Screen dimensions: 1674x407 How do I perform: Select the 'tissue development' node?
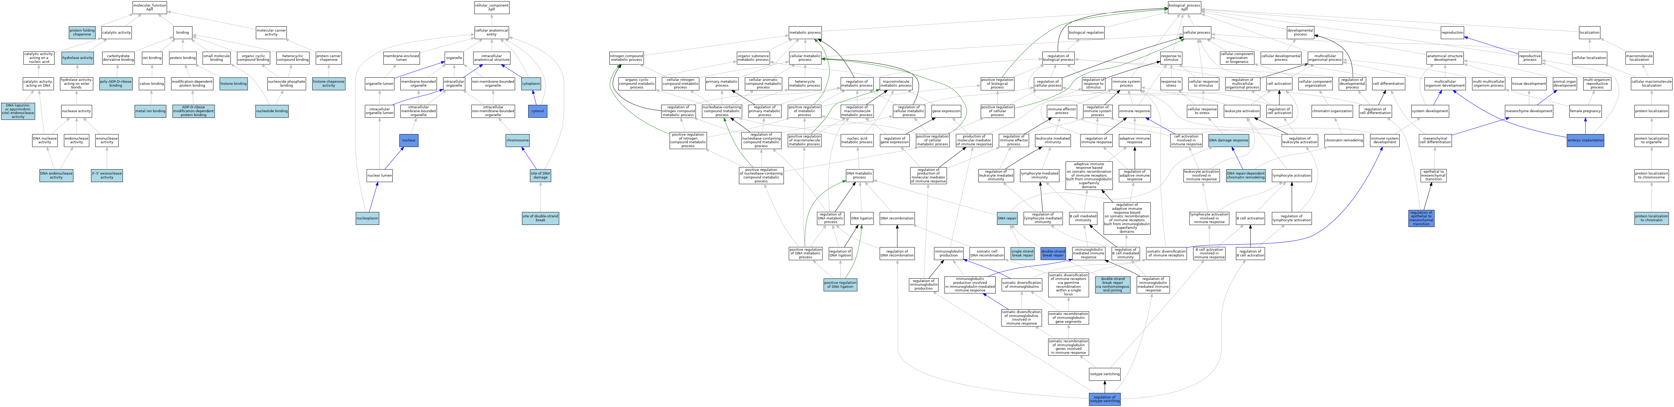coord(1528,84)
